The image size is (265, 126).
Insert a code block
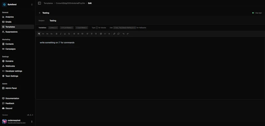(105, 34)
